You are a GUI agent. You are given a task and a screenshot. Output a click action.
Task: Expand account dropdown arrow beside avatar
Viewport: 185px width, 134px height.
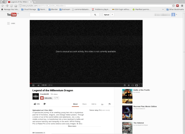pos(176,14)
